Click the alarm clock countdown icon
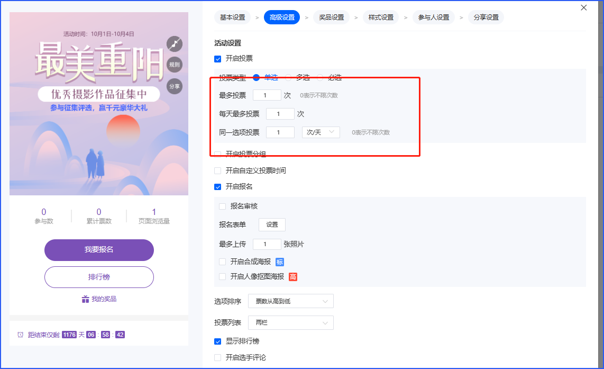The height and width of the screenshot is (369, 604). point(21,335)
